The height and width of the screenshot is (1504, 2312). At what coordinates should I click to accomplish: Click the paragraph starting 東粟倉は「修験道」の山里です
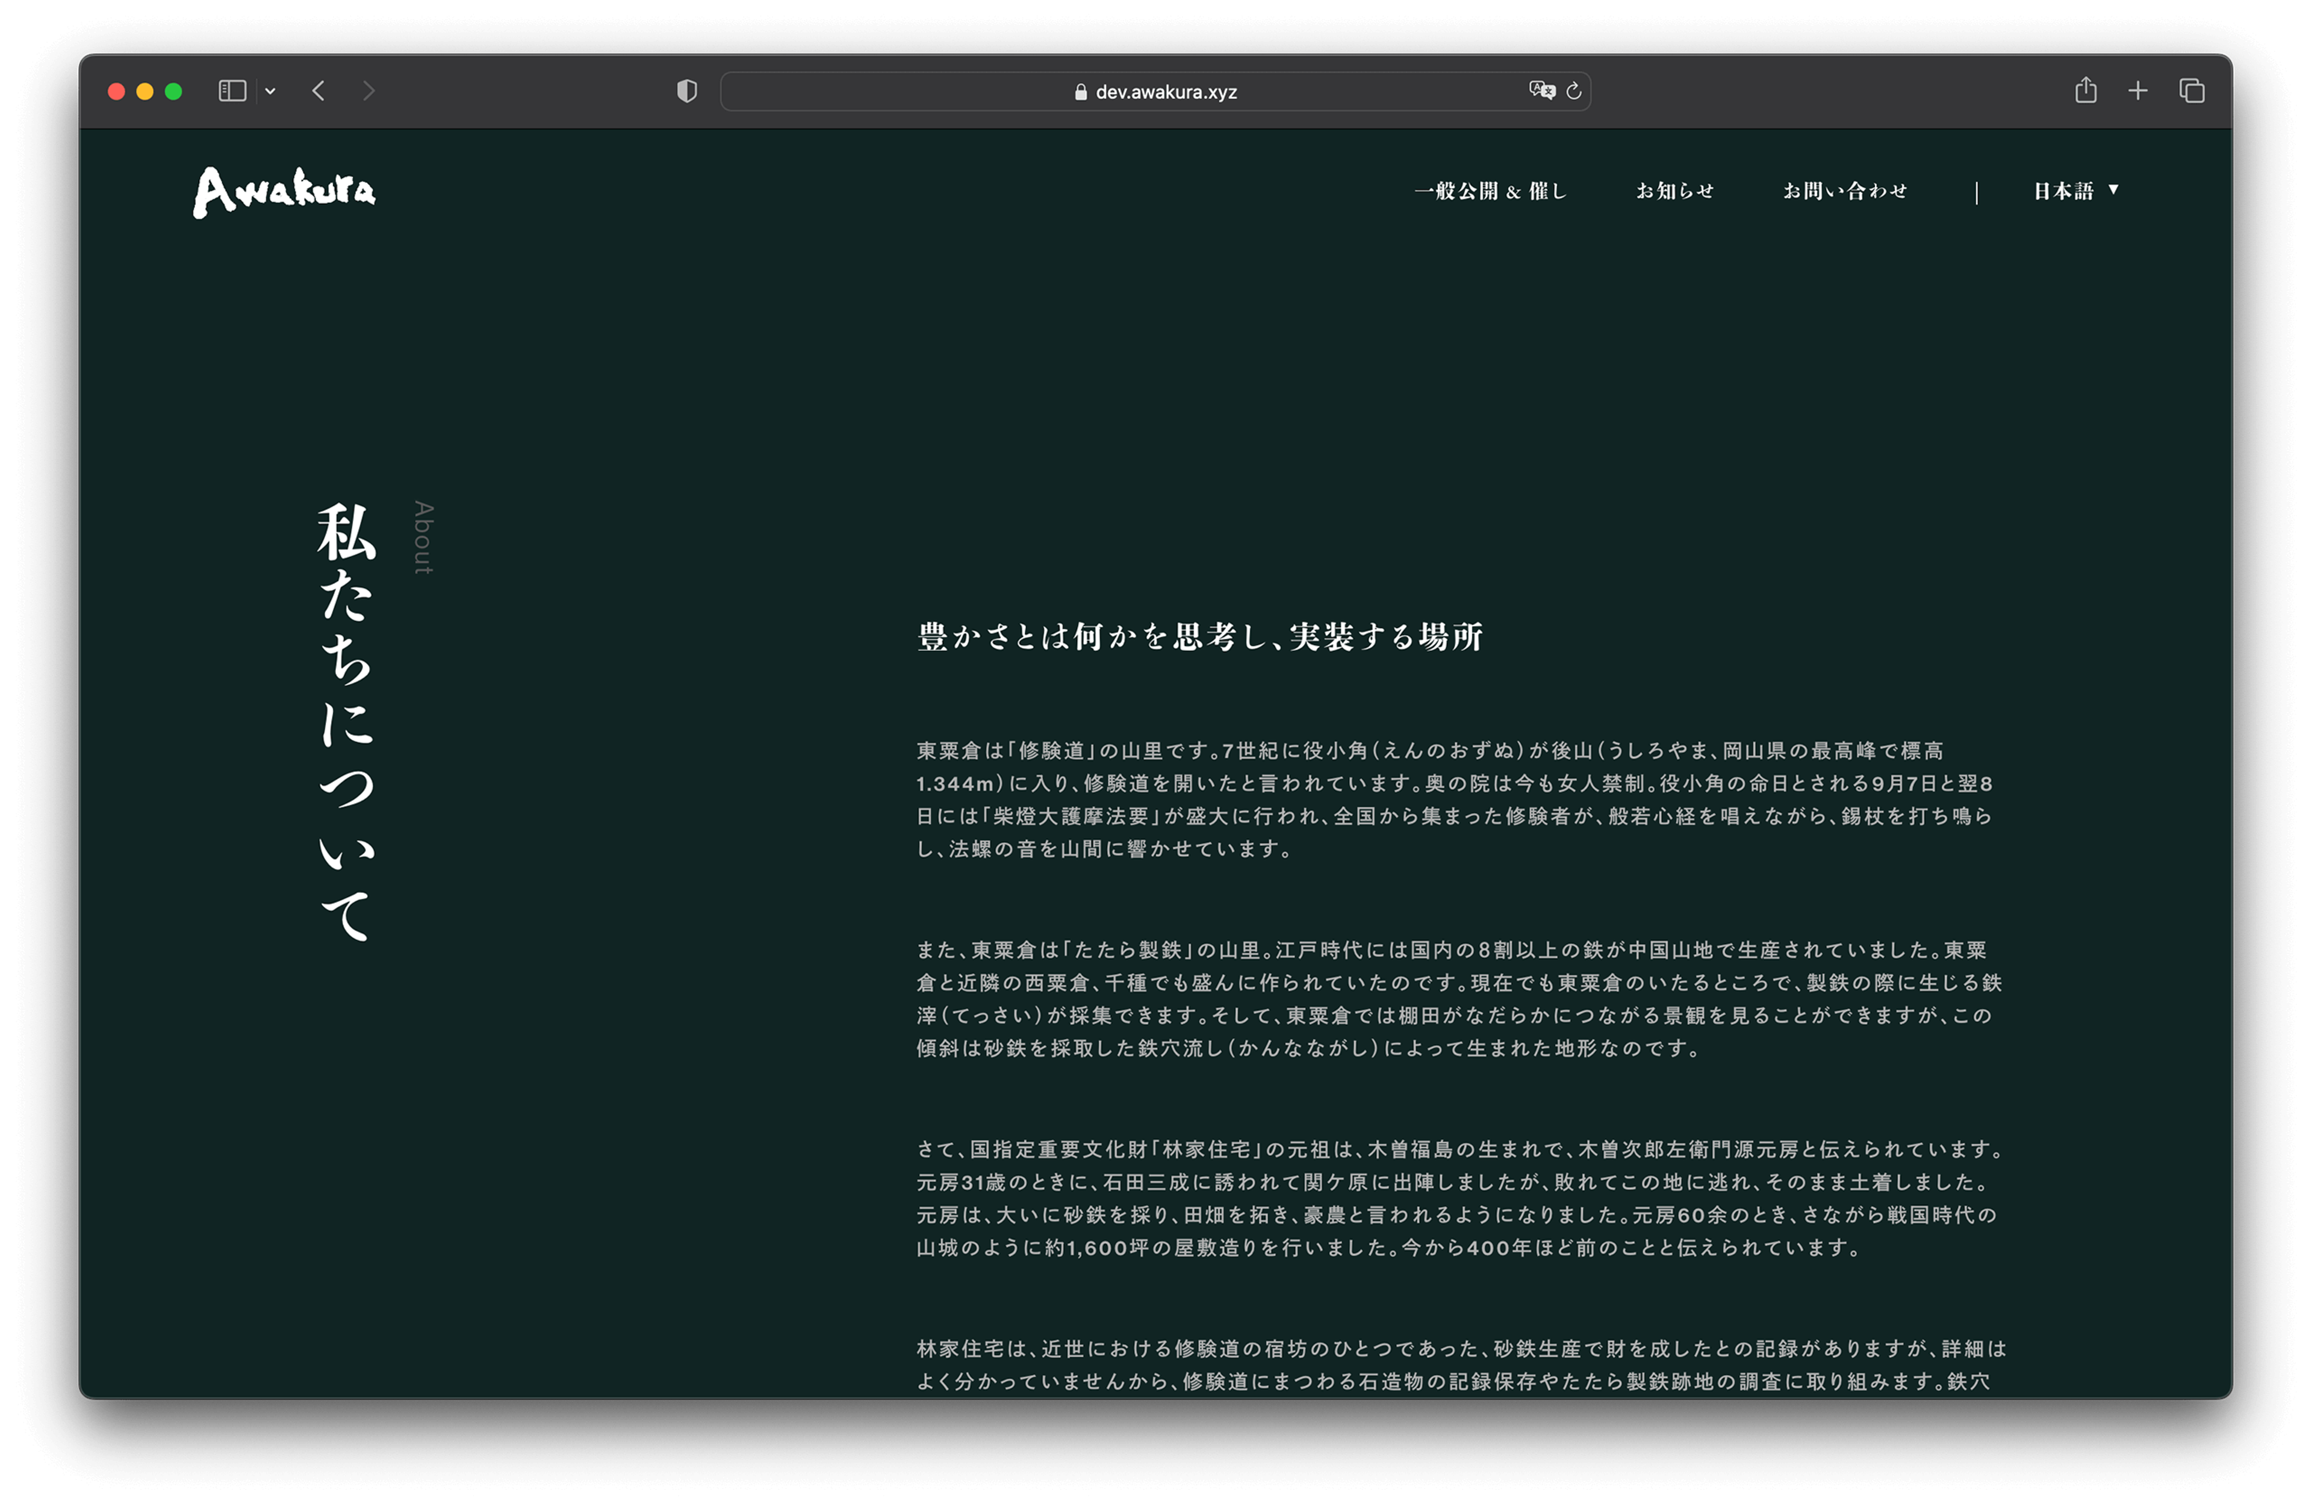click(1455, 800)
